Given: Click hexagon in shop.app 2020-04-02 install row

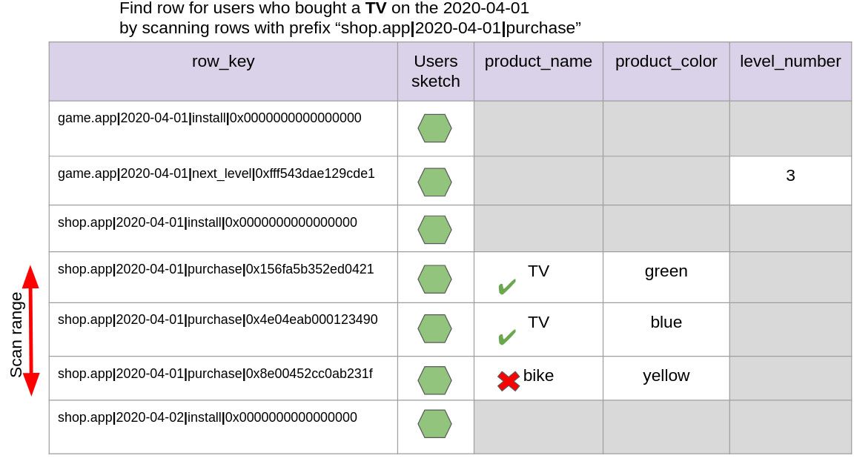Looking at the screenshot, I should 434,424.
